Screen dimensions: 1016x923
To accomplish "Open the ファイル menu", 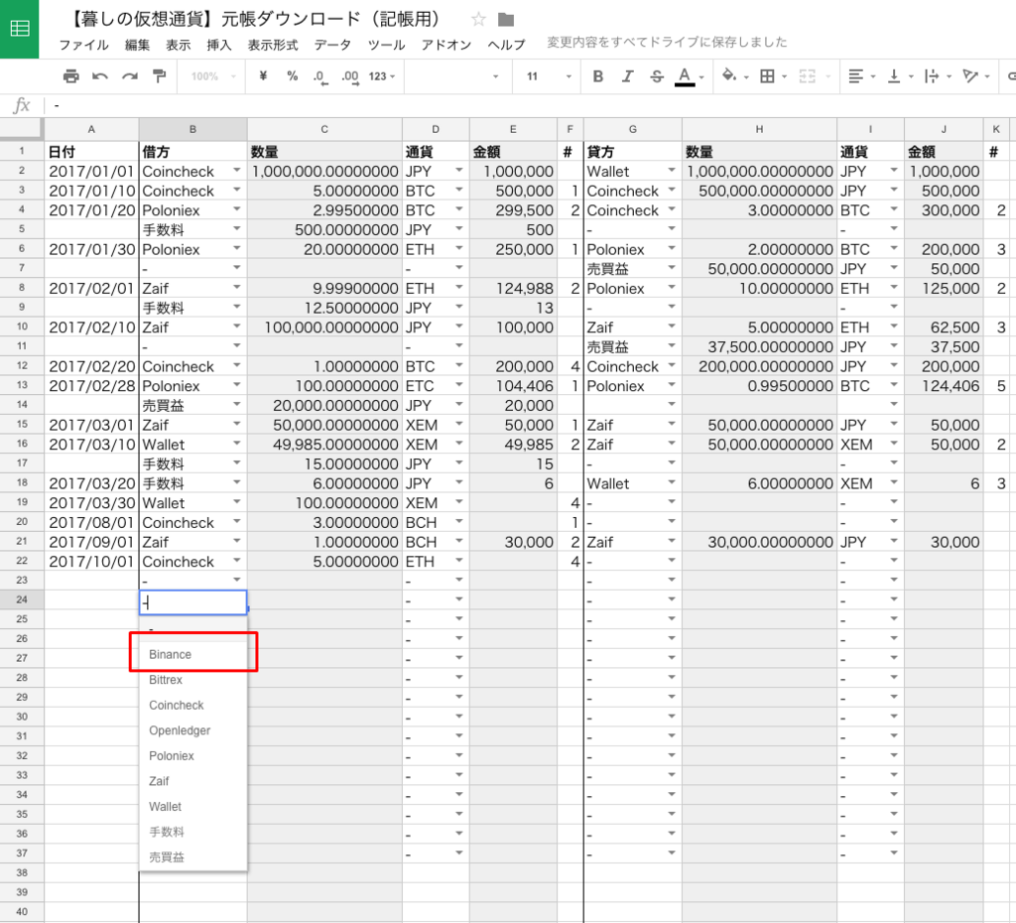I will tap(83, 45).
